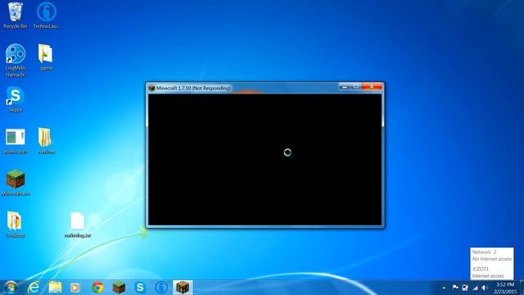Click the JCZOT1 network entry in popup
524x295 pixels.
click(x=481, y=269)
